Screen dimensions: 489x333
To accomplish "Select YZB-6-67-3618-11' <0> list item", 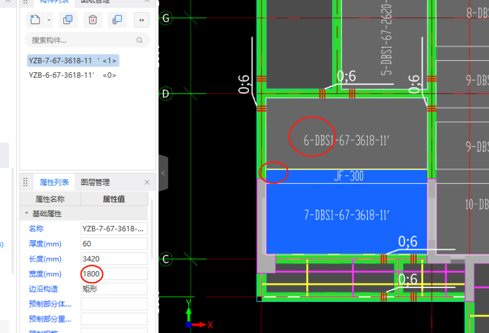I will click(x=72, y=75).
